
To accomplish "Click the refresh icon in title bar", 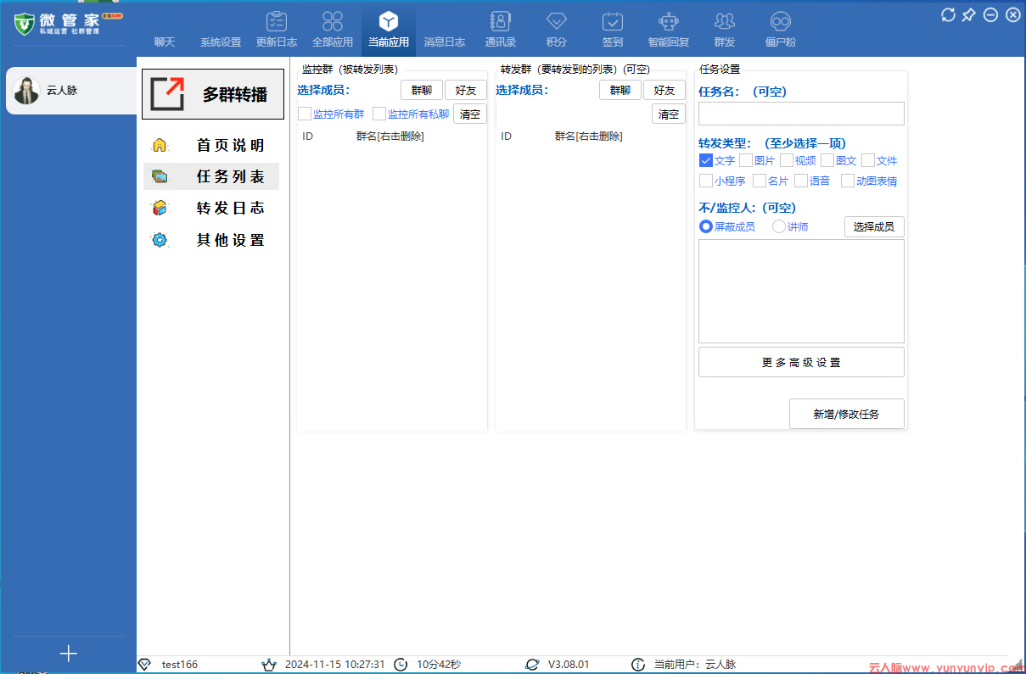I will tap(948, 14).
